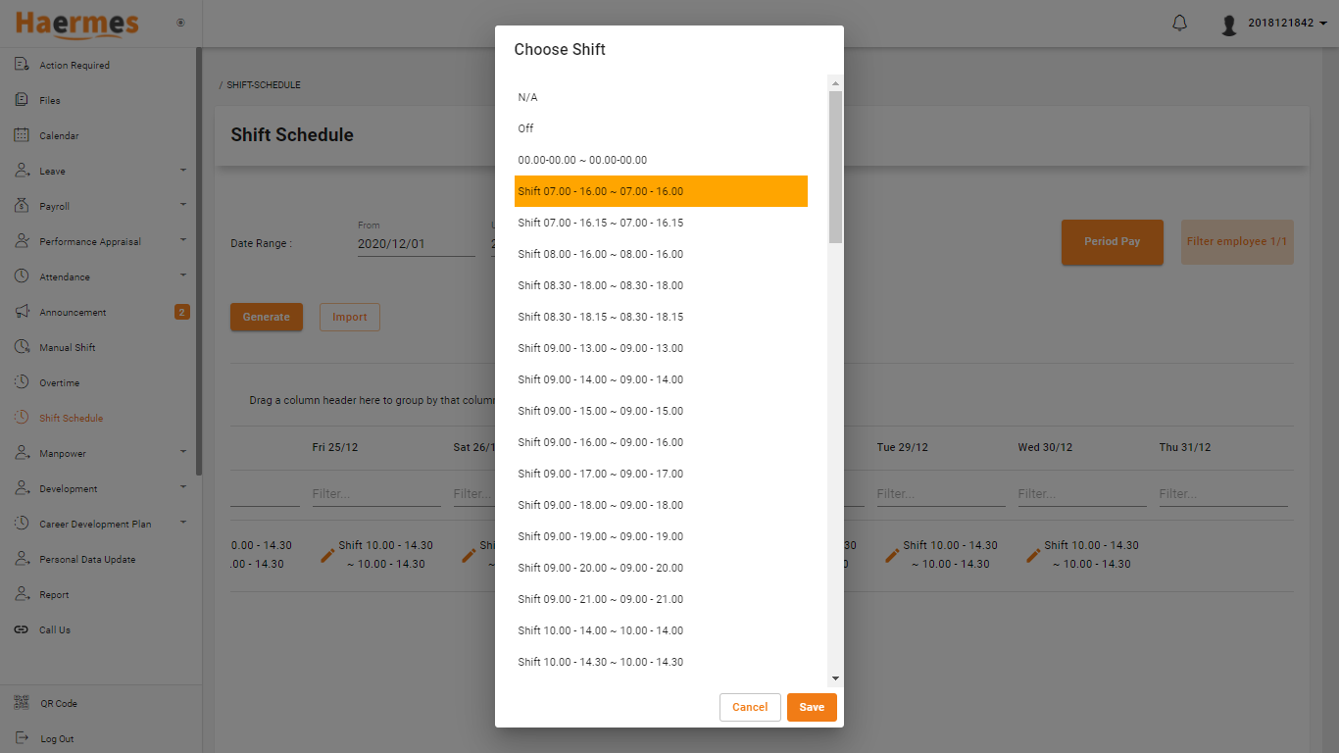Image resolution: width=1339 pixels, height=753 pixels.
Task: Expand the Payroll menu arrow
Action: pyautogui.click(x=183, y=205)
